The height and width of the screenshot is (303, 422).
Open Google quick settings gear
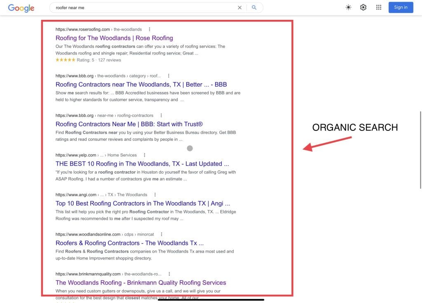point(363,7)
